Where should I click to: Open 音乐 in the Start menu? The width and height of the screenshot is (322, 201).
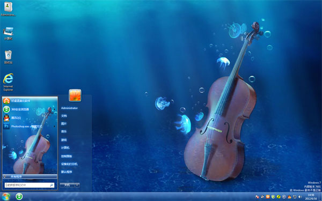pyautogui.click(x=64, y=131)
